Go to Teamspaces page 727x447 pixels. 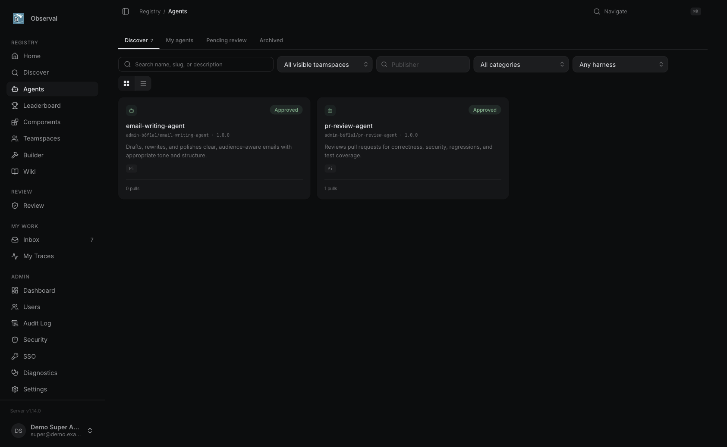click(x=52, y=138)
